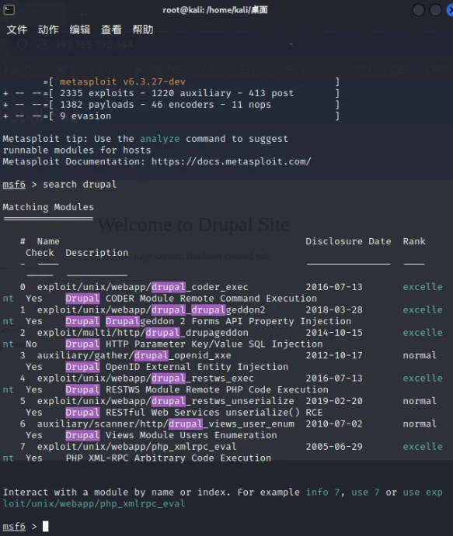453x536 pixels.
Task: Open the 编辑 menu
Action: (x=80, y=29)
